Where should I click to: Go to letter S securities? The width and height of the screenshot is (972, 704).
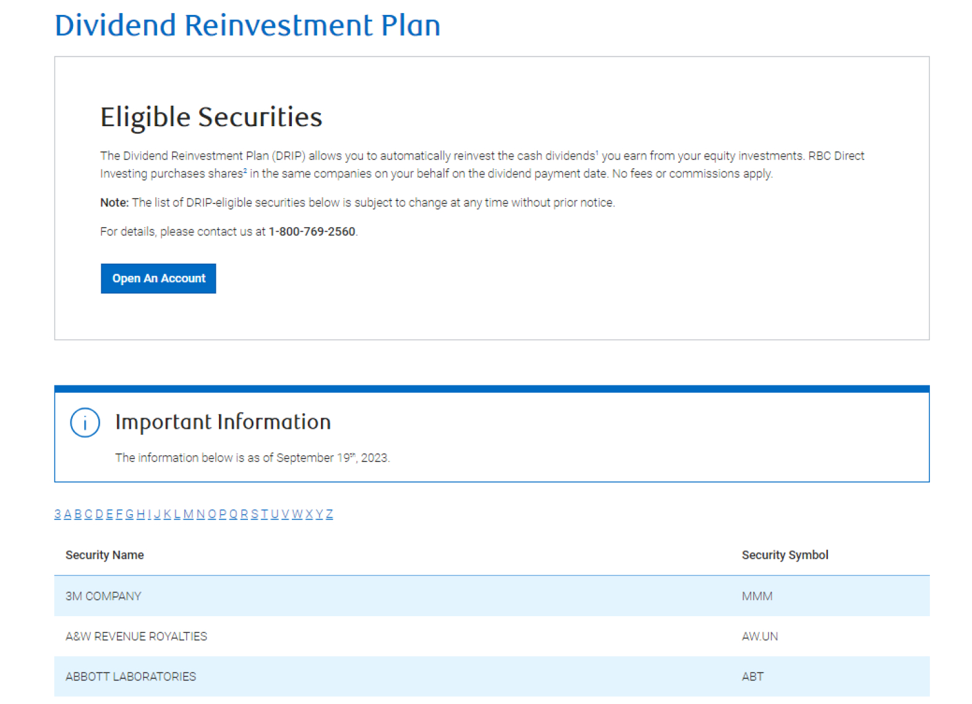254,514
